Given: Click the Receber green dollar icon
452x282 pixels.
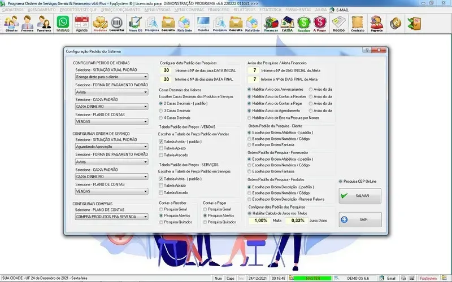Looking at the screenshot, I should (x=305, y=24).
